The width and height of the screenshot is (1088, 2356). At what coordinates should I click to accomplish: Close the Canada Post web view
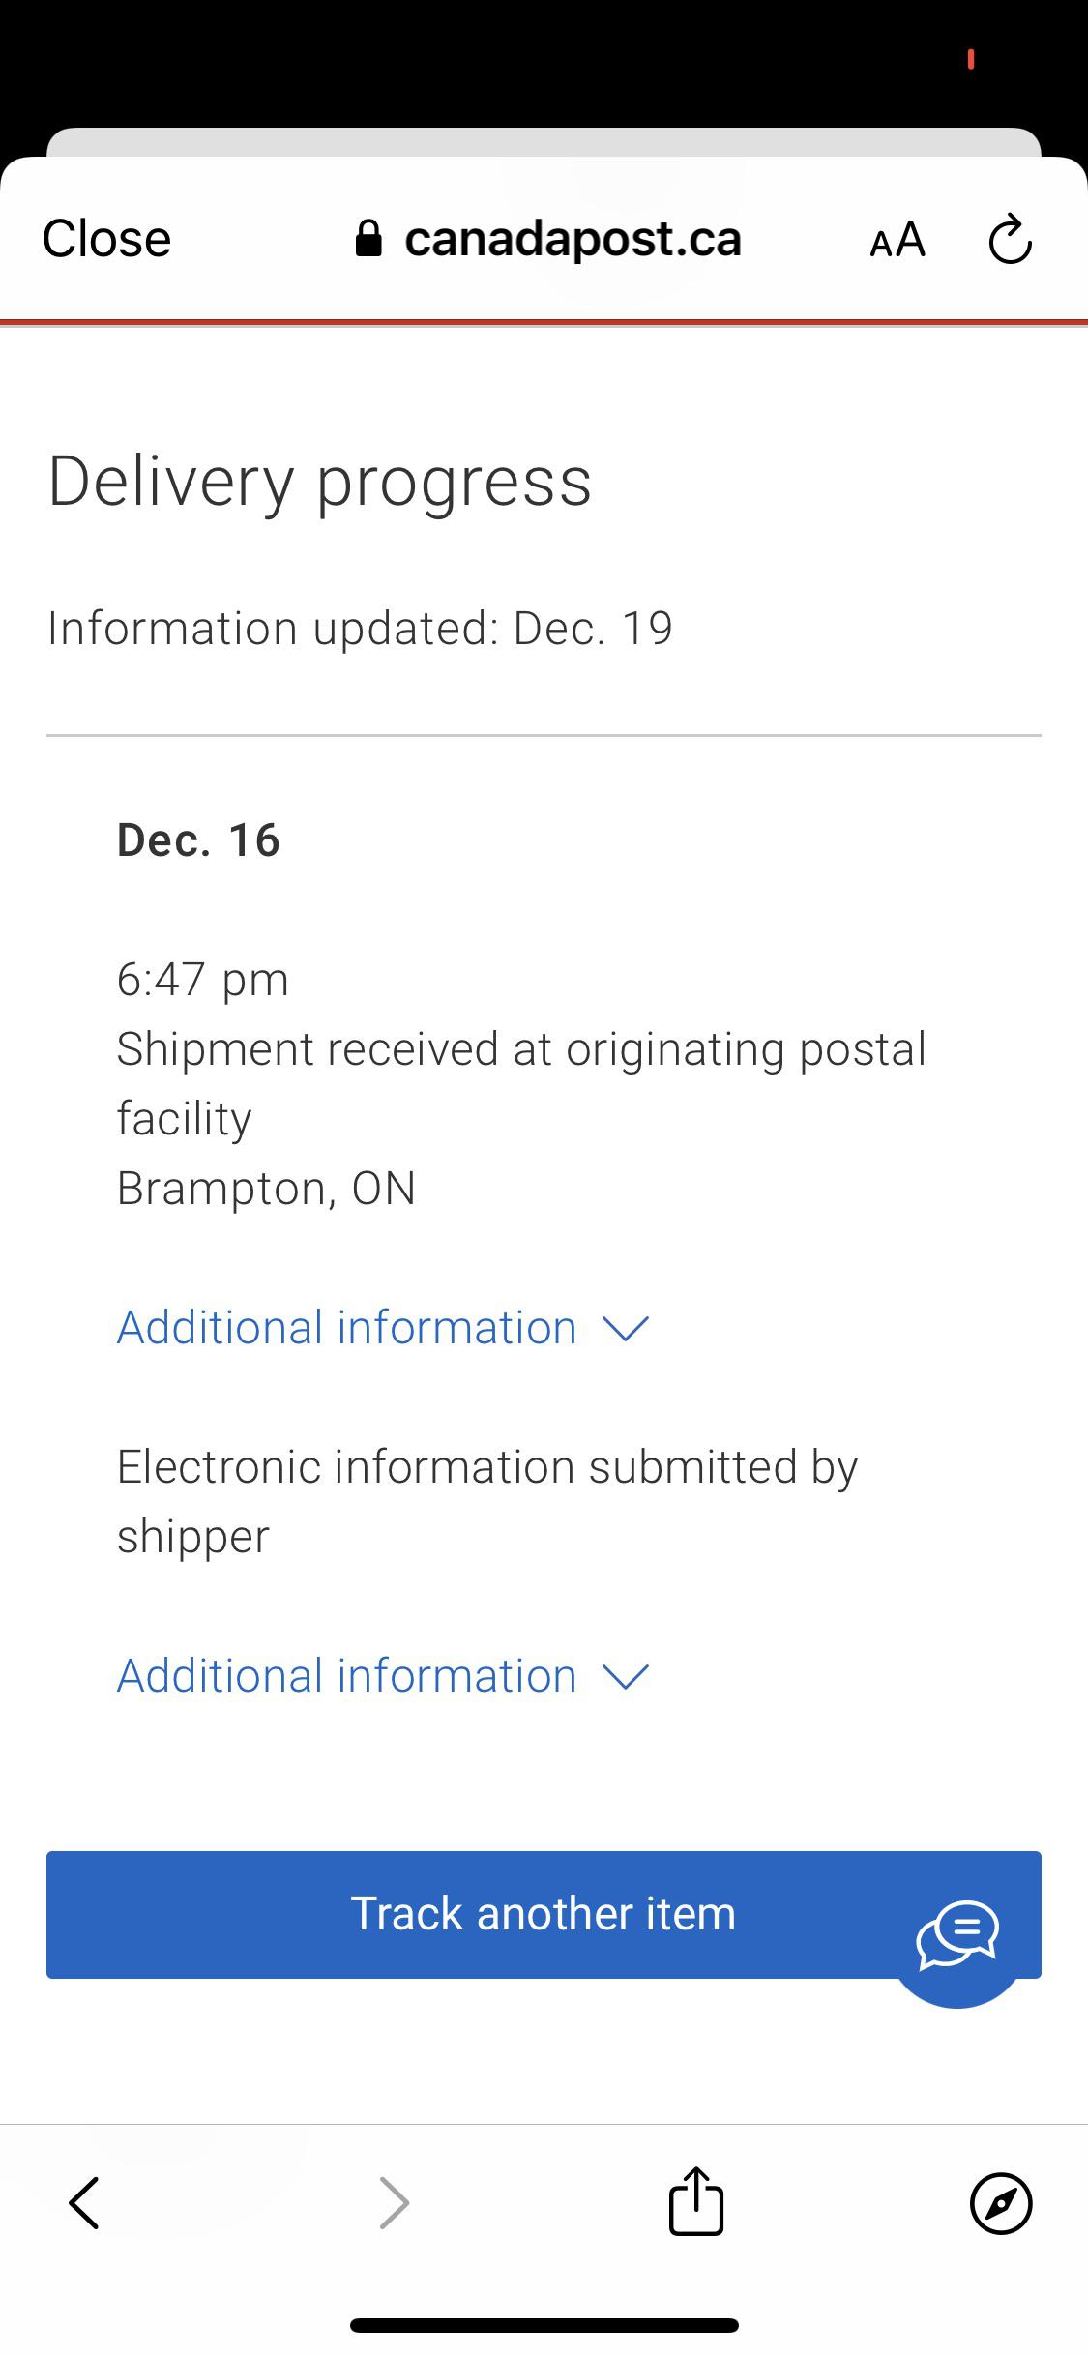point(106,239)
